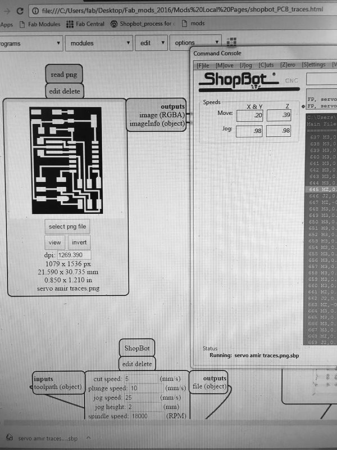Click the Z Jog speed field
Image resolution: width=337 pixels, height=450 pixels.
(x=278, y=130)
